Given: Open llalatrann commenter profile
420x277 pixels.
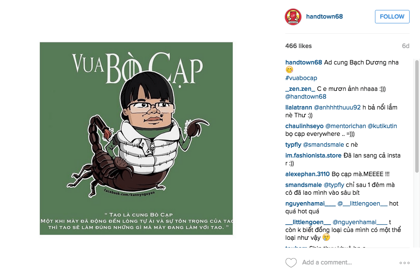Looking at the screenshot, I should tap(298, 107).
